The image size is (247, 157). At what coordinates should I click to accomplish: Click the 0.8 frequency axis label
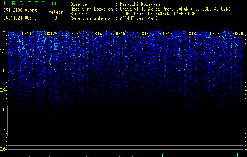tap(3, 110)
